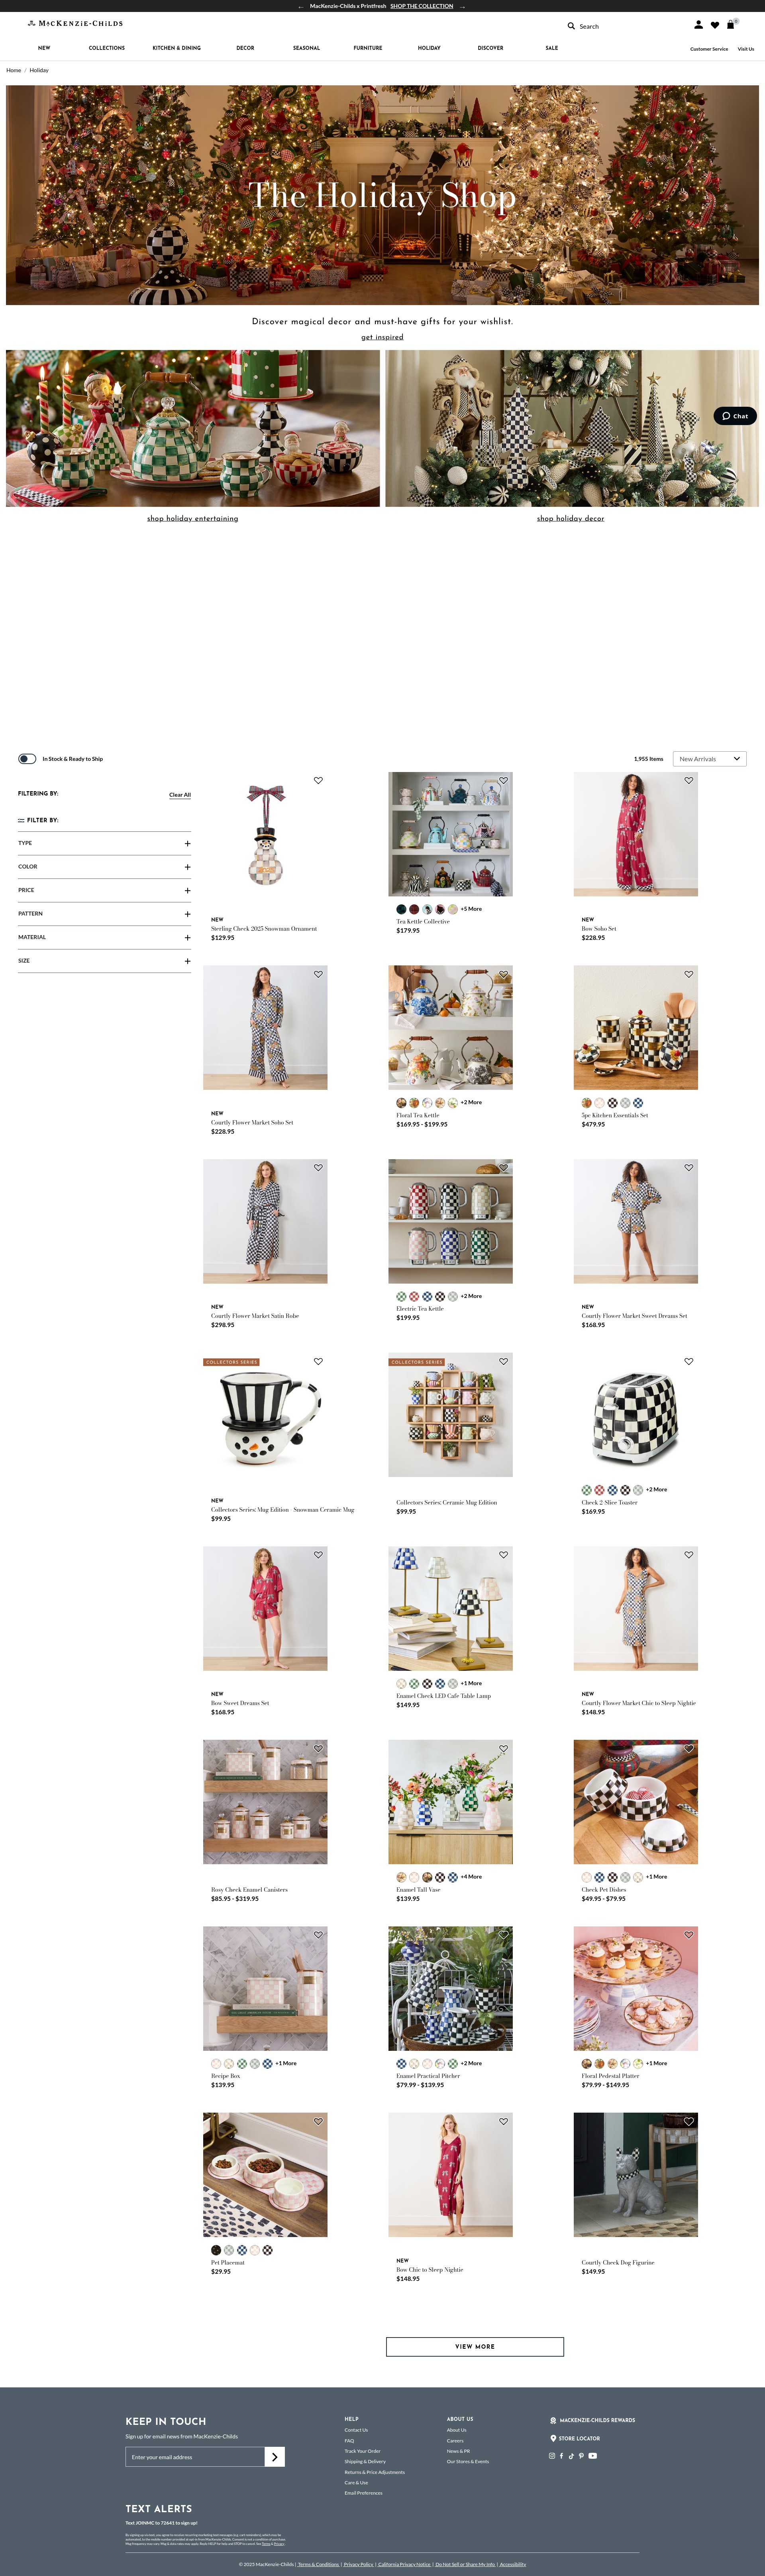Viewport: 765px width, 2576px height.
Task: Open the Customer Service link
Action: (709, 49)
